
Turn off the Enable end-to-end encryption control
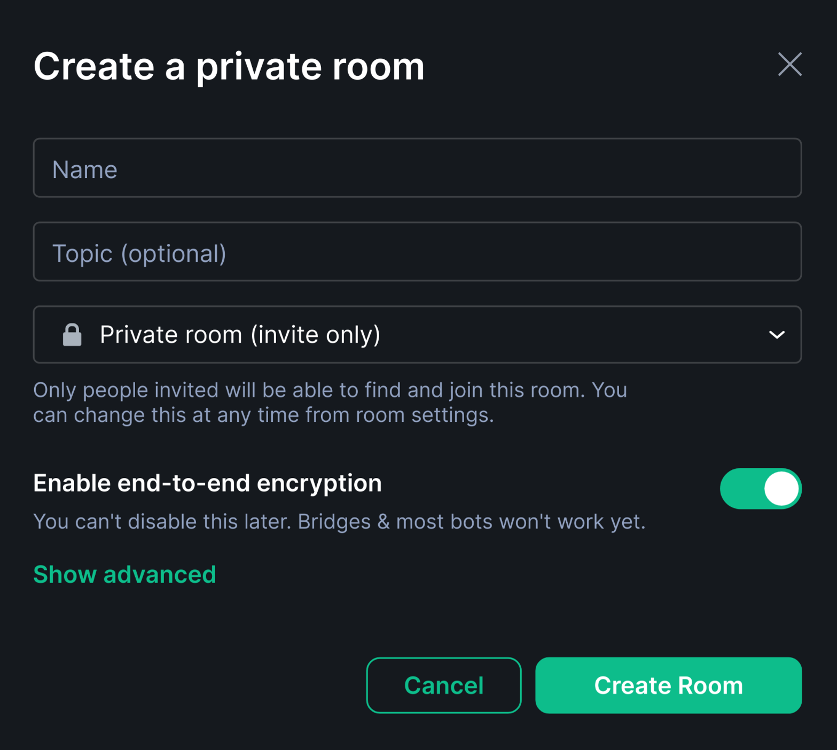click(760, 488)
